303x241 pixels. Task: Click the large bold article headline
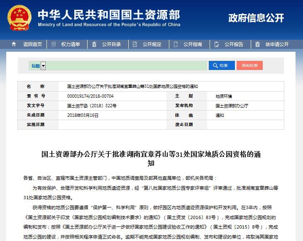151,159
